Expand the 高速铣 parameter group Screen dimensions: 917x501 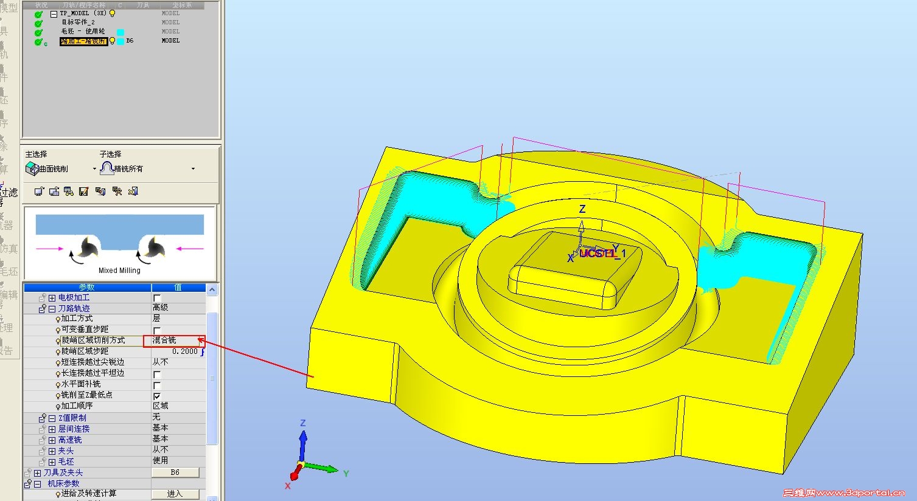pyautogui.click(x=52, y=440)
